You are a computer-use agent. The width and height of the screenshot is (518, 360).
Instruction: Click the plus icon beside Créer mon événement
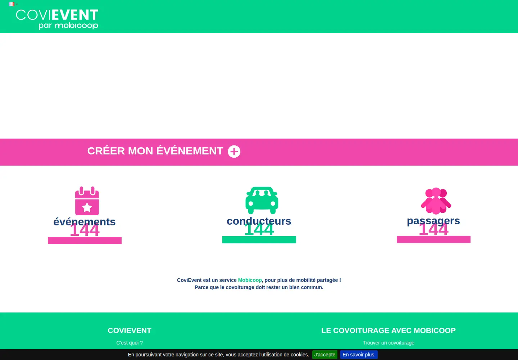[234, 152]
